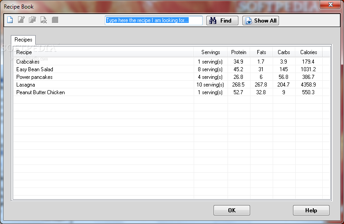The height and width of the screenshot is (224, 344).
Task: Click the 550.3 calories value
Action: coord(308,92)
